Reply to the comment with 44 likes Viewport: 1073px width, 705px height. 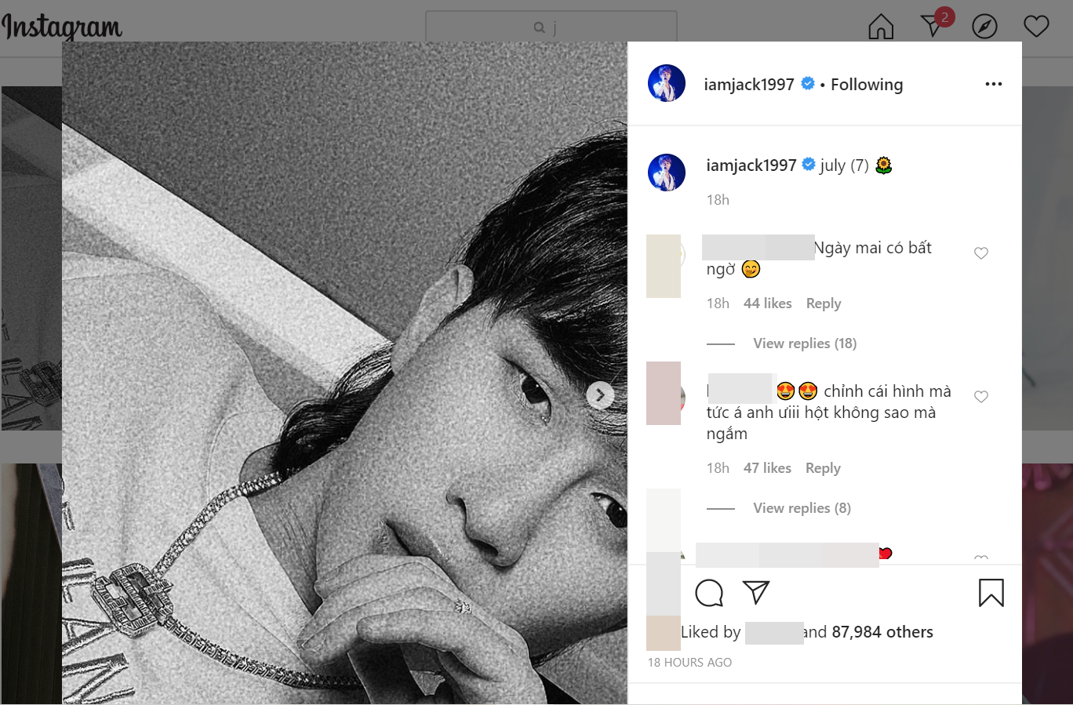click(823, 303)
